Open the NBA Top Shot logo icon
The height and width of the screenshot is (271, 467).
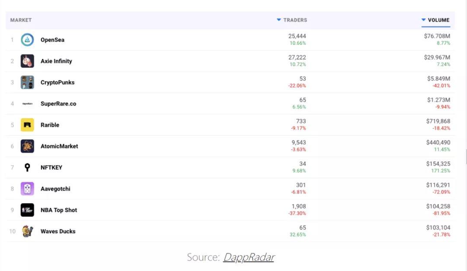point(27,210)
